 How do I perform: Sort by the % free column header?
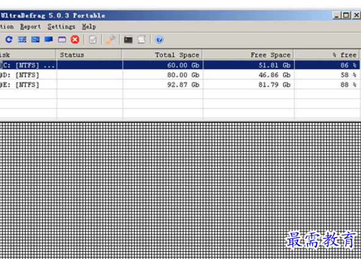pyautogui.click(x=326, y=55)
